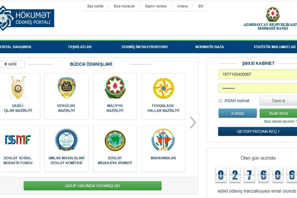Open Ödəniş İnfrastrukturu menu
Screen dimensions: 297x198
[x=145, y=47]
